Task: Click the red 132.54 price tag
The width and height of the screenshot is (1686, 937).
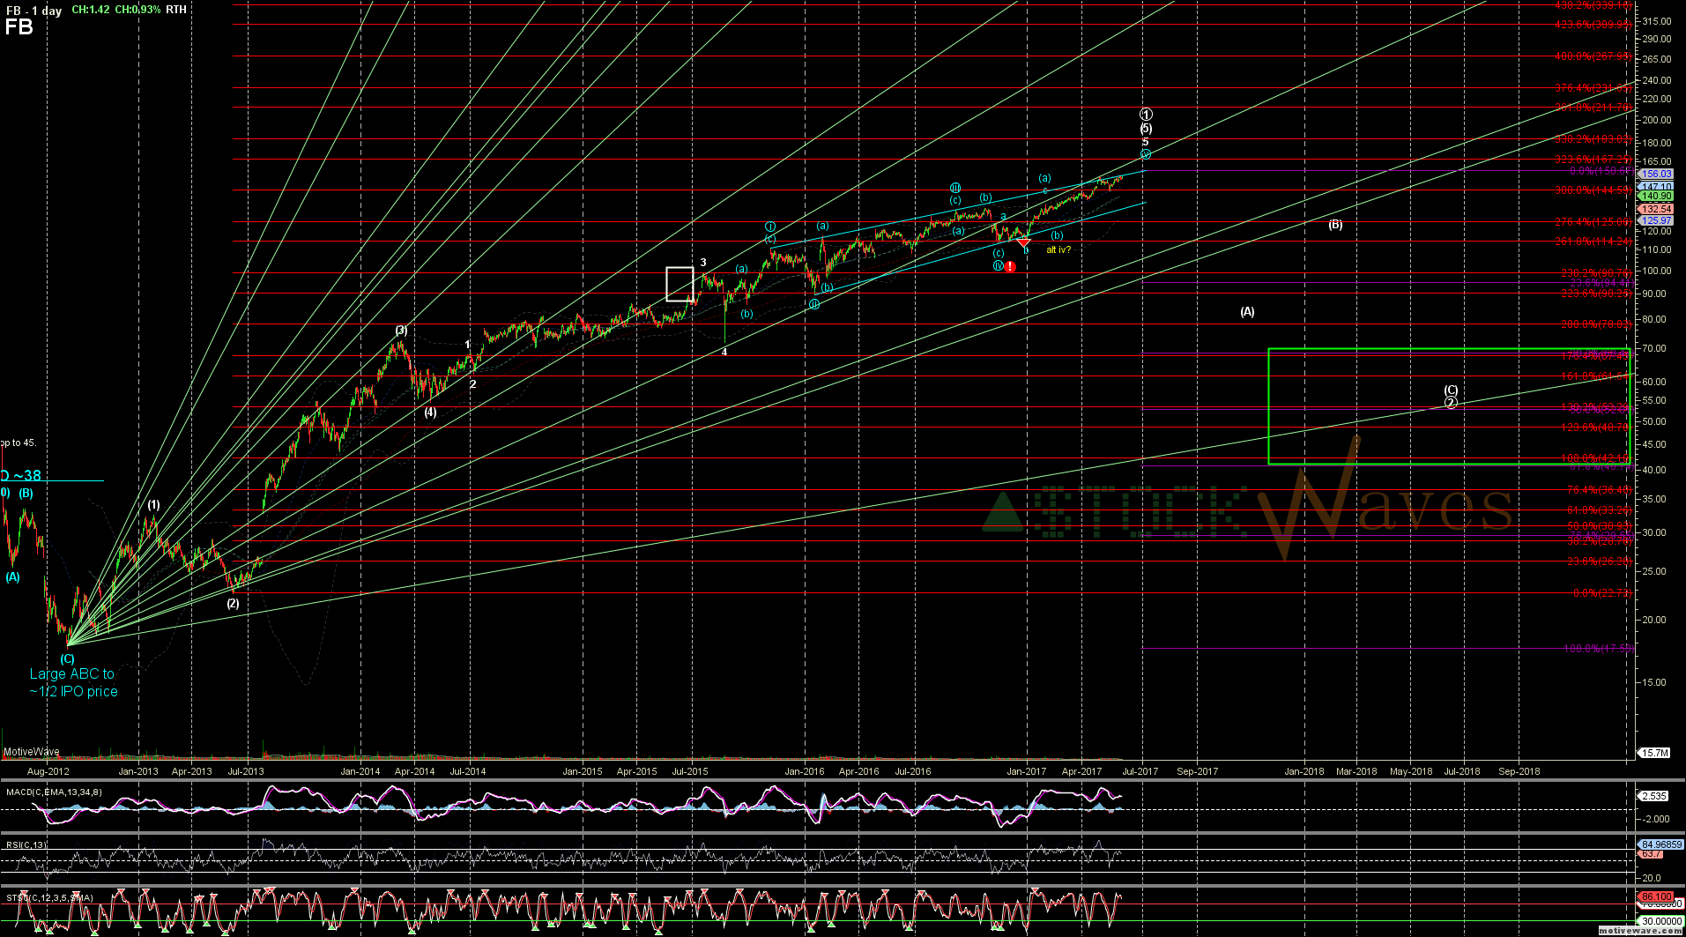Action: pyautogui.click(x=1656, y=209)
